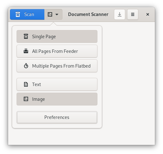Click the scanner icon on Scan button
This screenshot has height=154, width=163.
coord(18,14)
